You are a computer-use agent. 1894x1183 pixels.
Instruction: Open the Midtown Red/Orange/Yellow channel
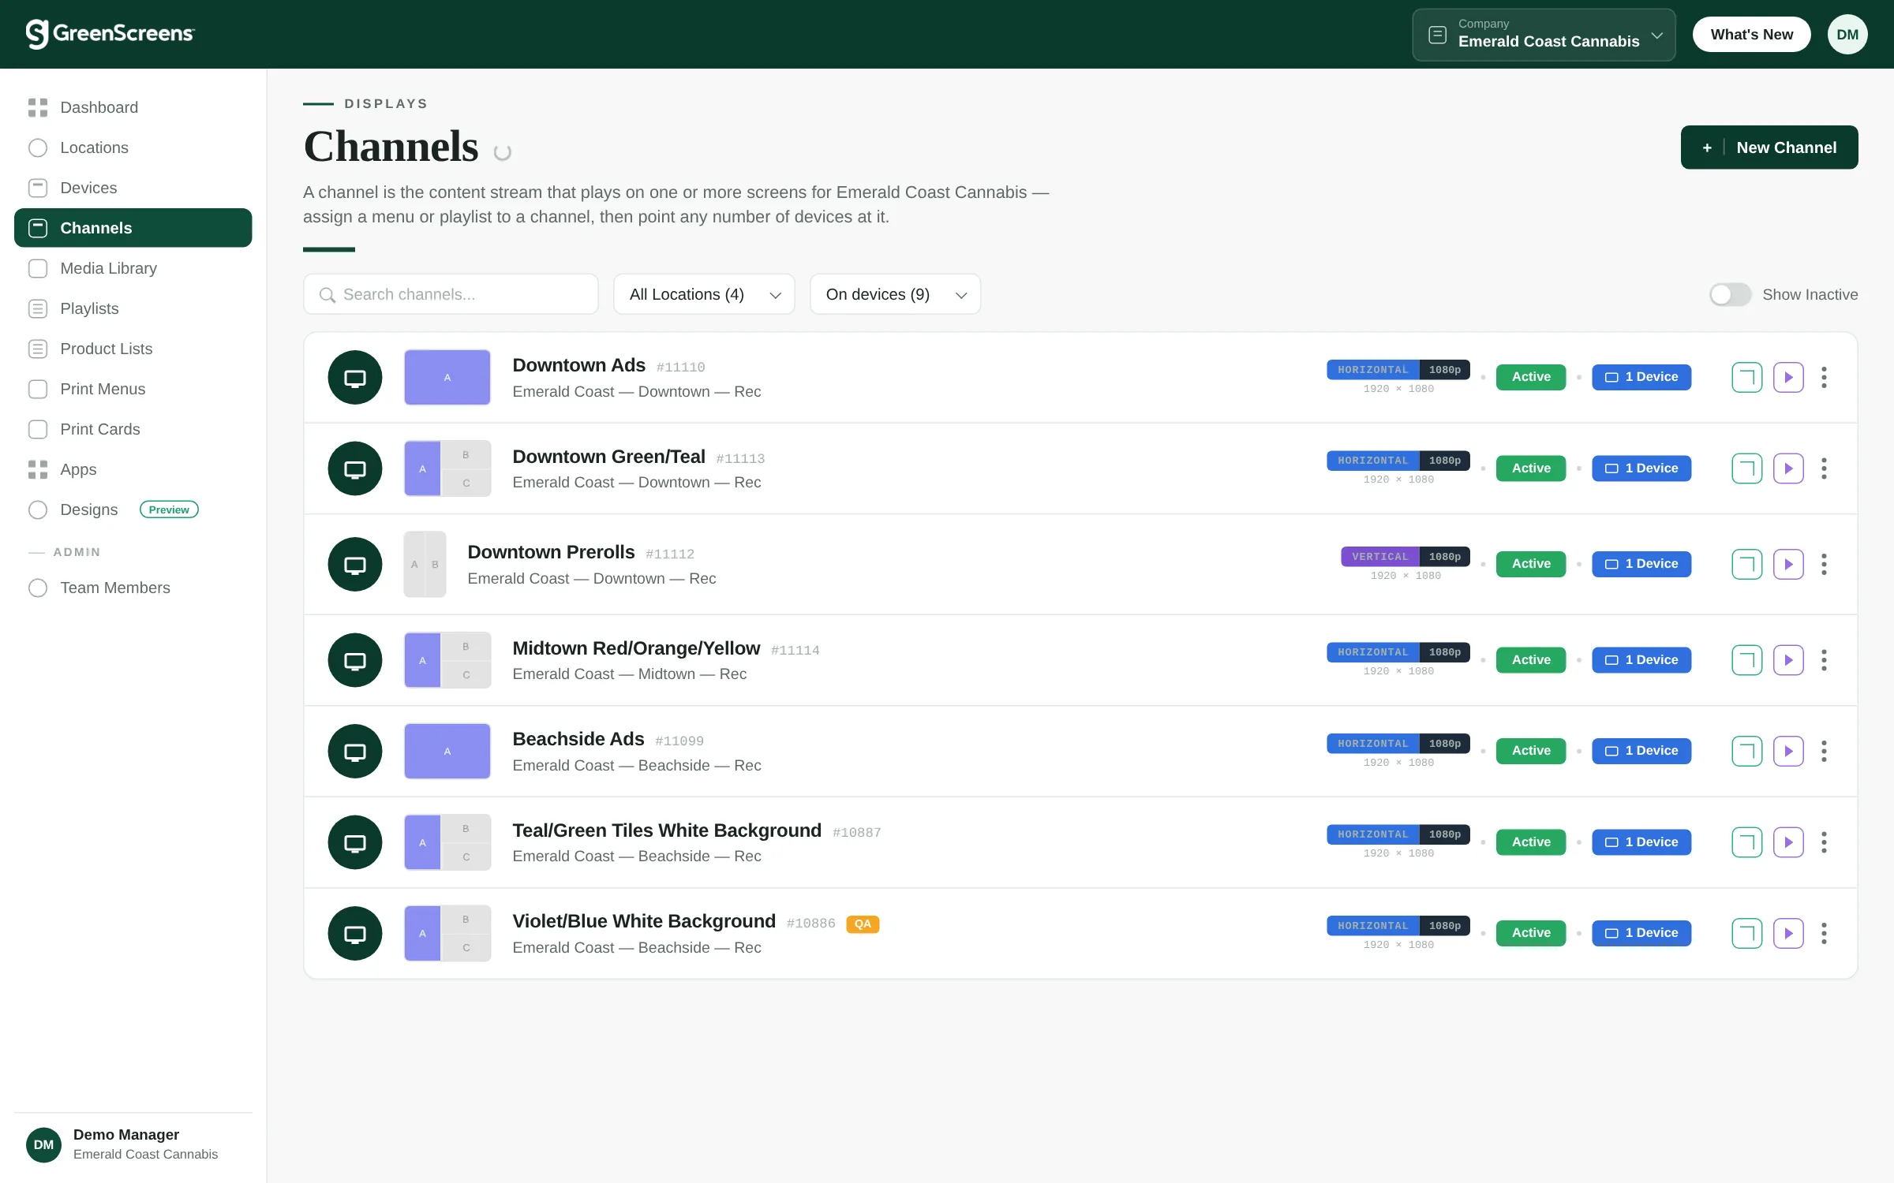click(636, 648)
